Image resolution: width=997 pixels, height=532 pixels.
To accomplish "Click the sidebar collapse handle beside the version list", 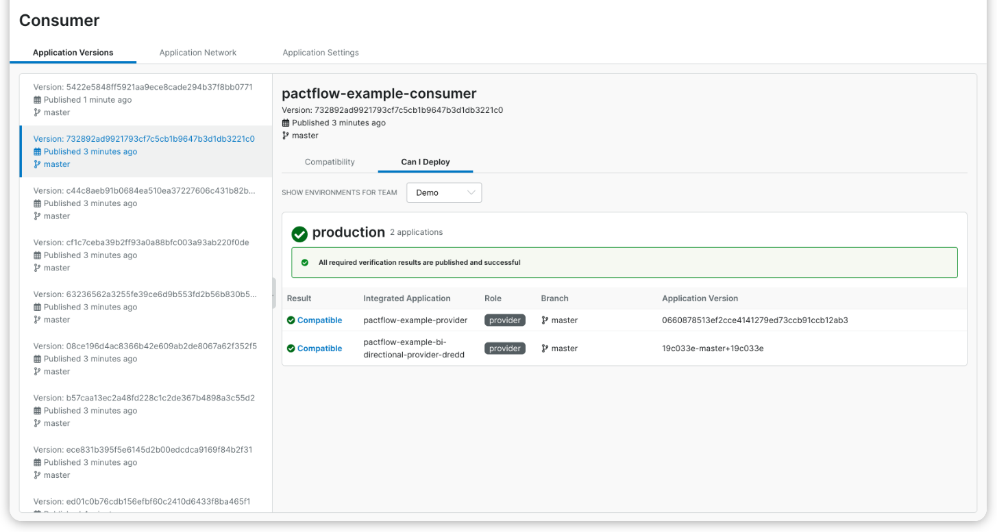I will coord(274,293).
